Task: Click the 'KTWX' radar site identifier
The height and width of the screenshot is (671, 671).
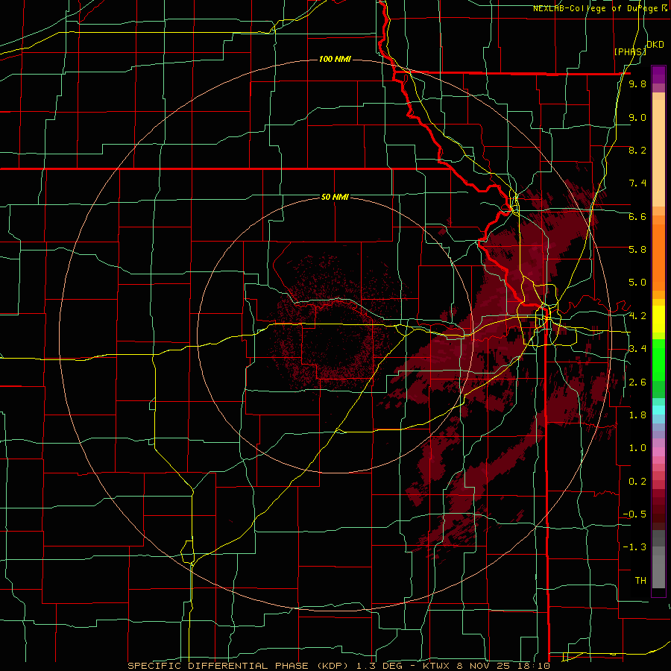Action: (437, 666)
